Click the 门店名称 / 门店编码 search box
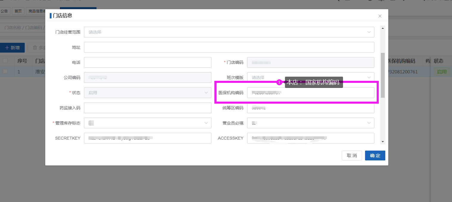The height and width of the screenshot is (202, 452). (23, 28)
